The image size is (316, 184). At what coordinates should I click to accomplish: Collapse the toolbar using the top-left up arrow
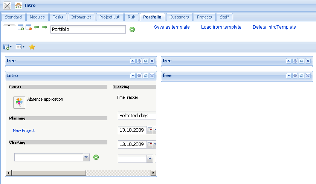(x=9, y=25)
